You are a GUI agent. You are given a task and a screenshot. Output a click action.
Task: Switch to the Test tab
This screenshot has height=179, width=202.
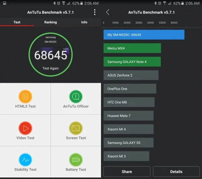[x=17, y=22]
